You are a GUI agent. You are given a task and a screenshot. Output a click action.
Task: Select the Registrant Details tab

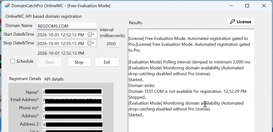[25, 79]
